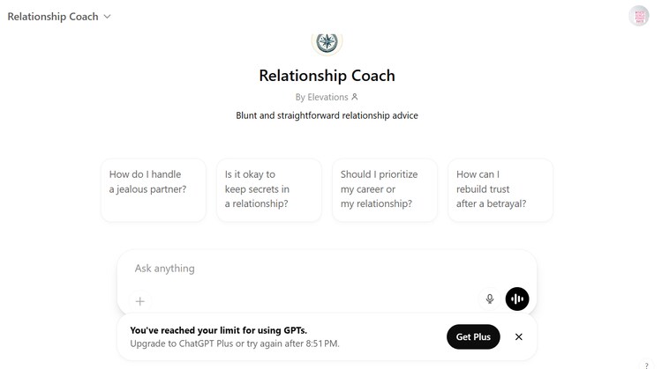
Task: Launch voice mode with the waveform button
Action: (x=517, y=299)
